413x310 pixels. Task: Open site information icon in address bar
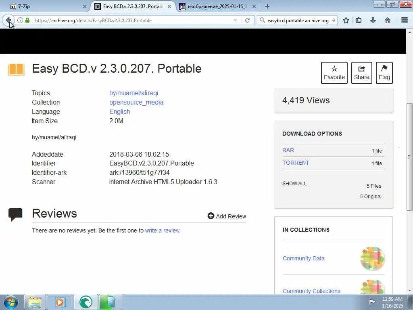20,20
